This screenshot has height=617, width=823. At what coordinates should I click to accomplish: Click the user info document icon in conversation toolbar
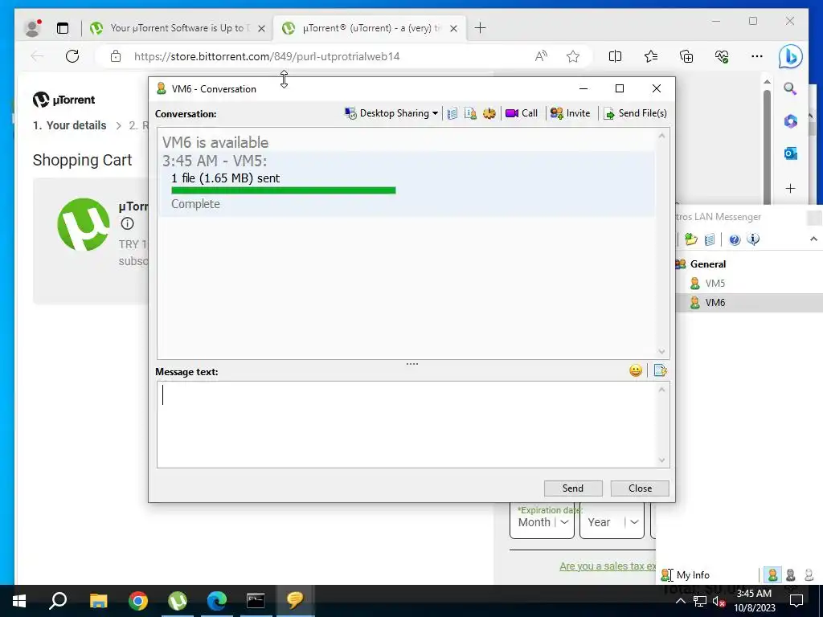pyautogui.click(x=471, y=113)
